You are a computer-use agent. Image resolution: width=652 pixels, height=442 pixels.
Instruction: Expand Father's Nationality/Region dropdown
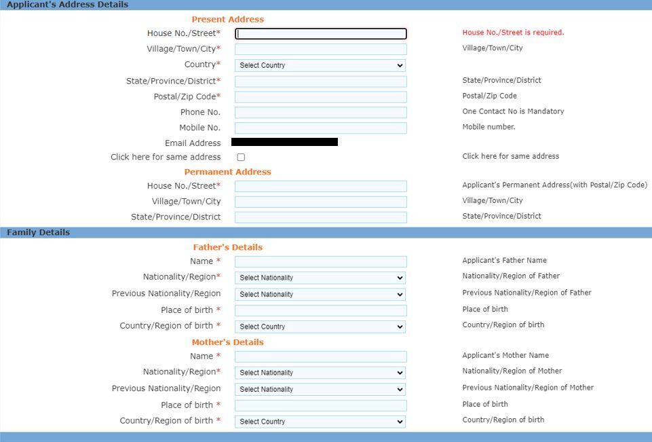(320, 278)
